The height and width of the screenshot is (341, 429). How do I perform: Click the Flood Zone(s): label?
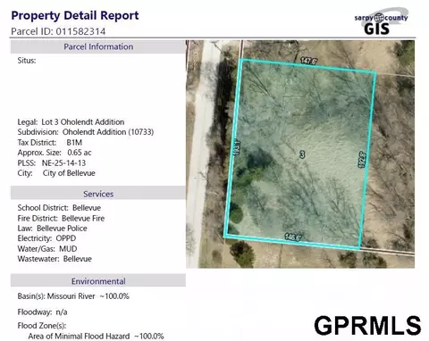(42, 326)
